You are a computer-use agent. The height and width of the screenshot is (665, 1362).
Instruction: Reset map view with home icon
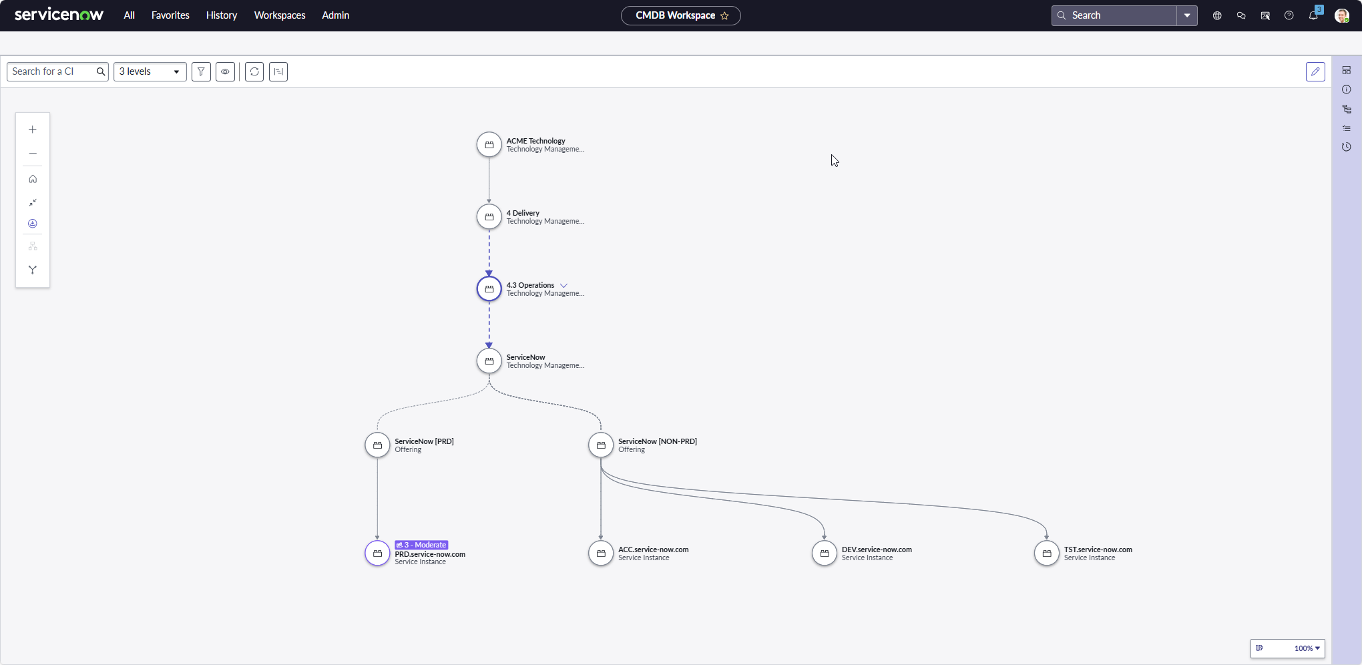[32, 179]
